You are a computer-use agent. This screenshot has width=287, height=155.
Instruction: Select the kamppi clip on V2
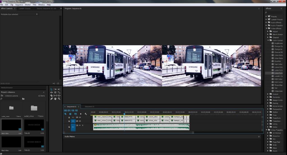[177, 117]
